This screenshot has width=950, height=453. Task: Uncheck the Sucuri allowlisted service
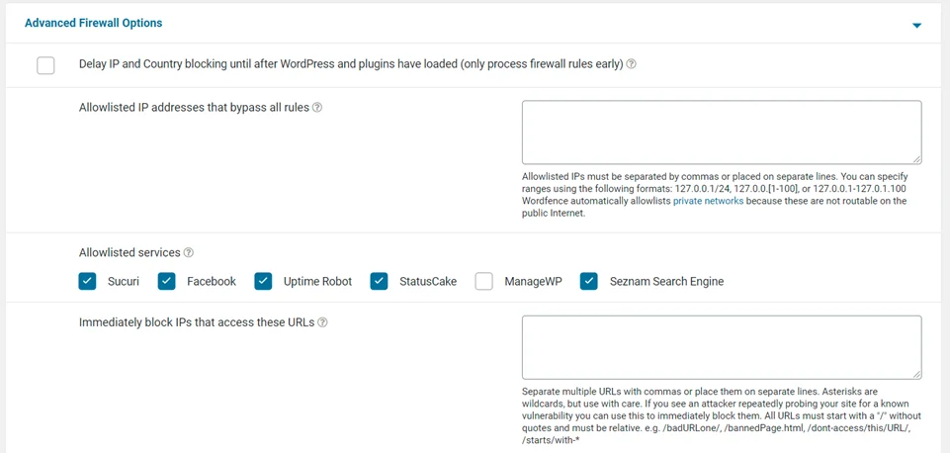tap(88, 282)
